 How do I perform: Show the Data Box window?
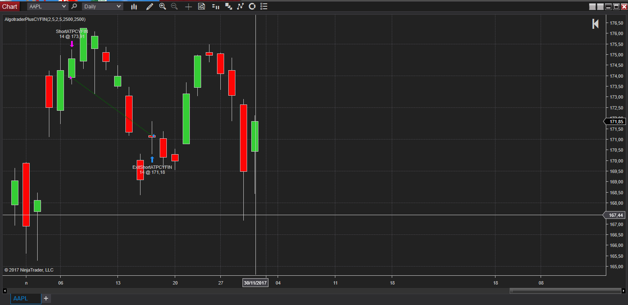pyautogui.click(x=202, y=6)
